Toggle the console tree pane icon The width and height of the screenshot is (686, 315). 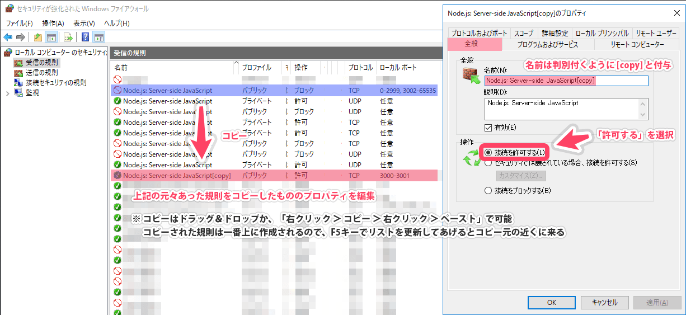tap(51, 37)
